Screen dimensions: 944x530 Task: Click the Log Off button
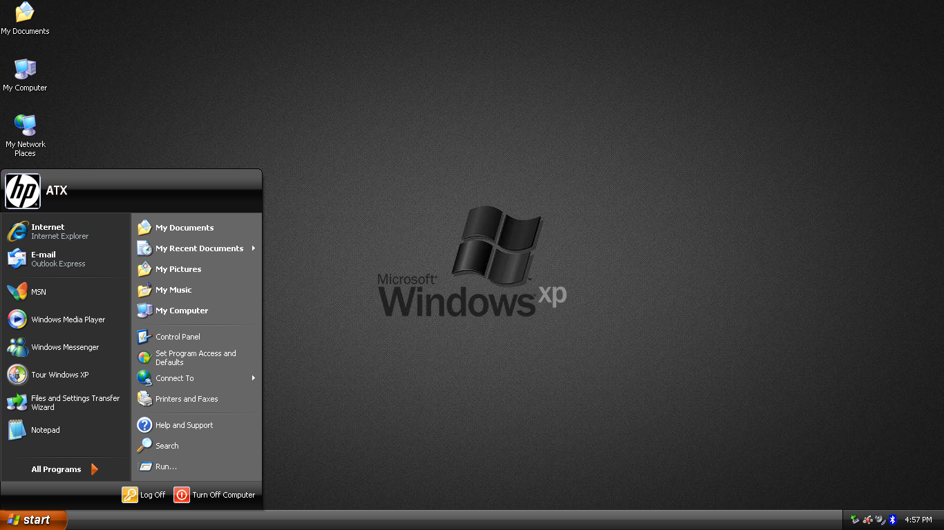[x=144, y=495]
